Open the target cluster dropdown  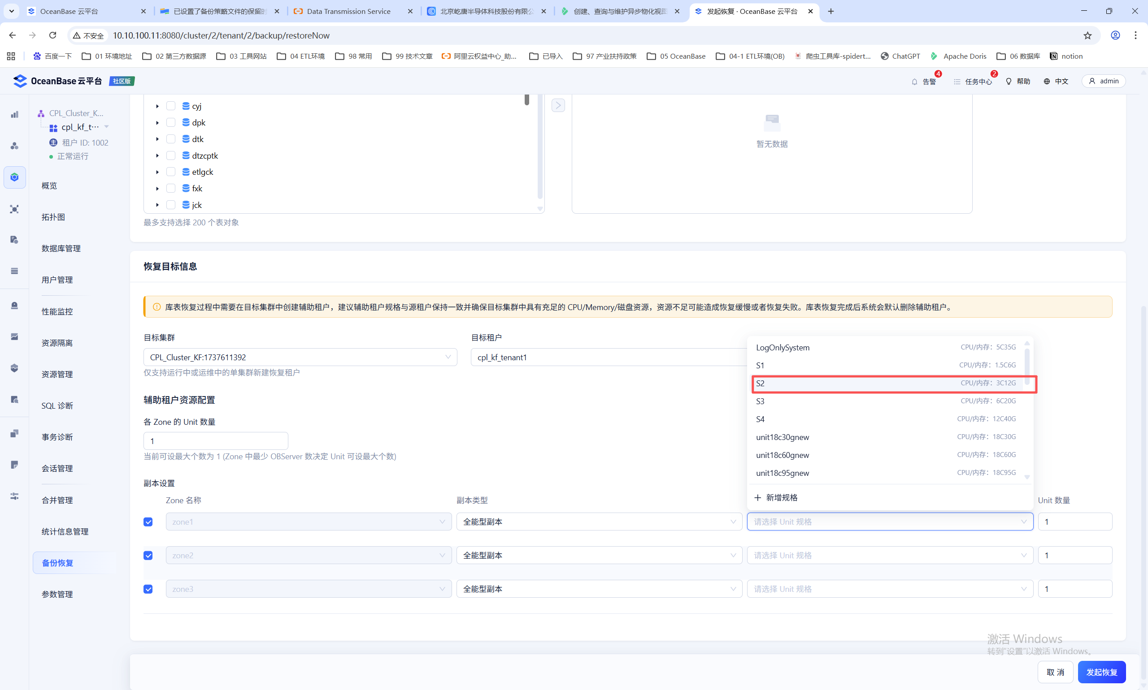(300, 357)
